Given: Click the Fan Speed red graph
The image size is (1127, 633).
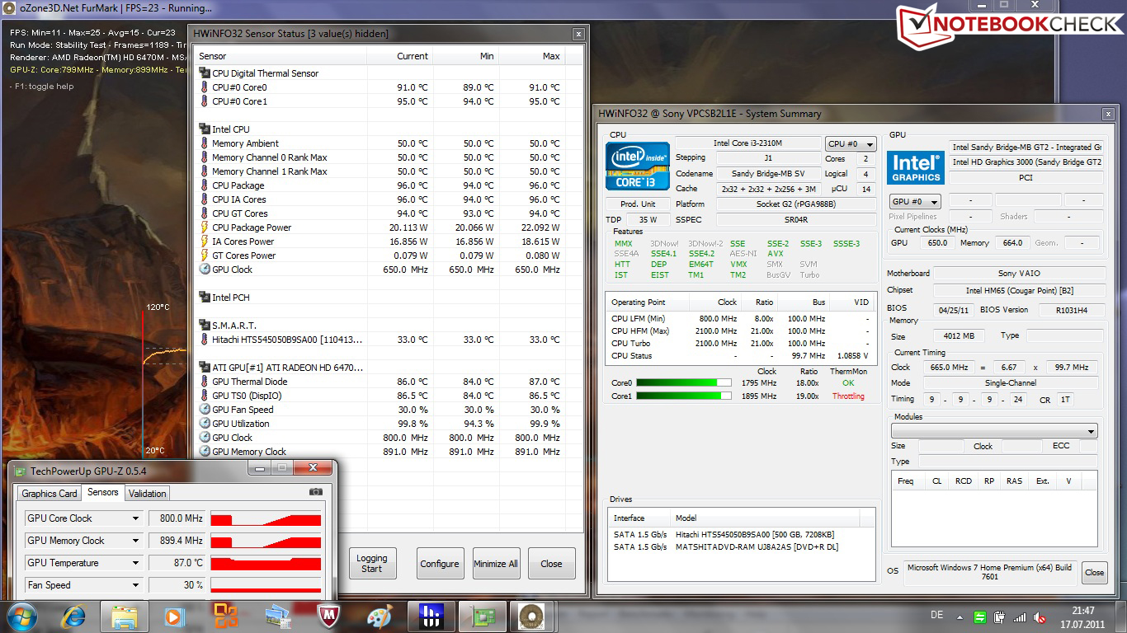Looking at the screenshot, I should coord(266,585).
